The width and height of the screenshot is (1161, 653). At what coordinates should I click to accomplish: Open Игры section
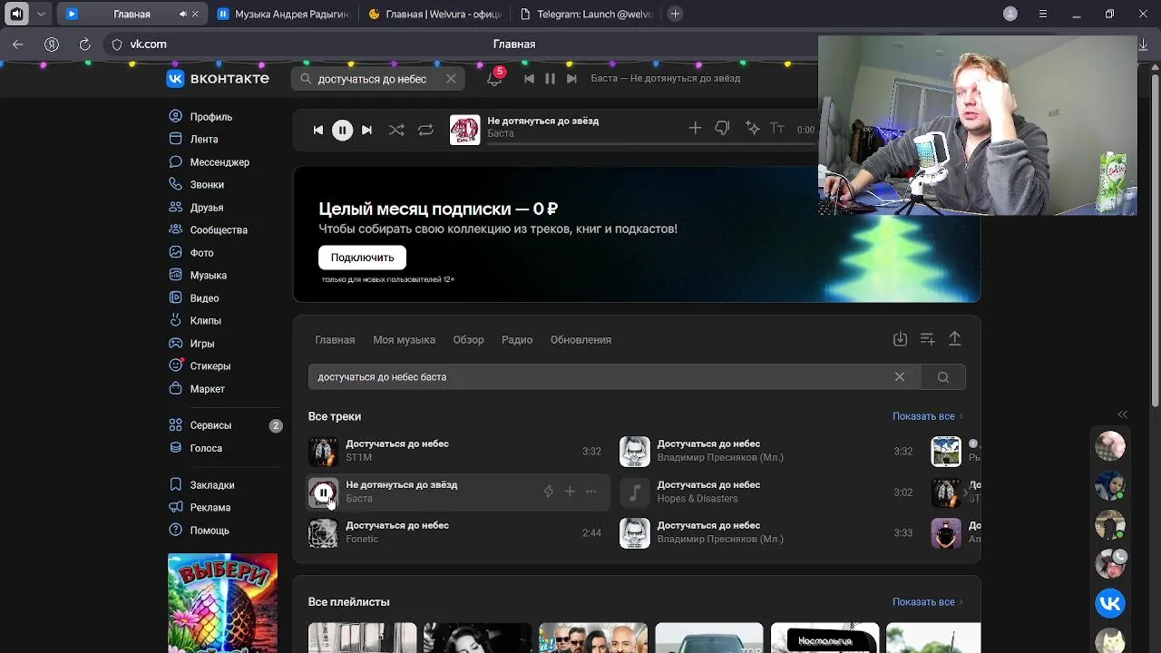pos(191,344)
